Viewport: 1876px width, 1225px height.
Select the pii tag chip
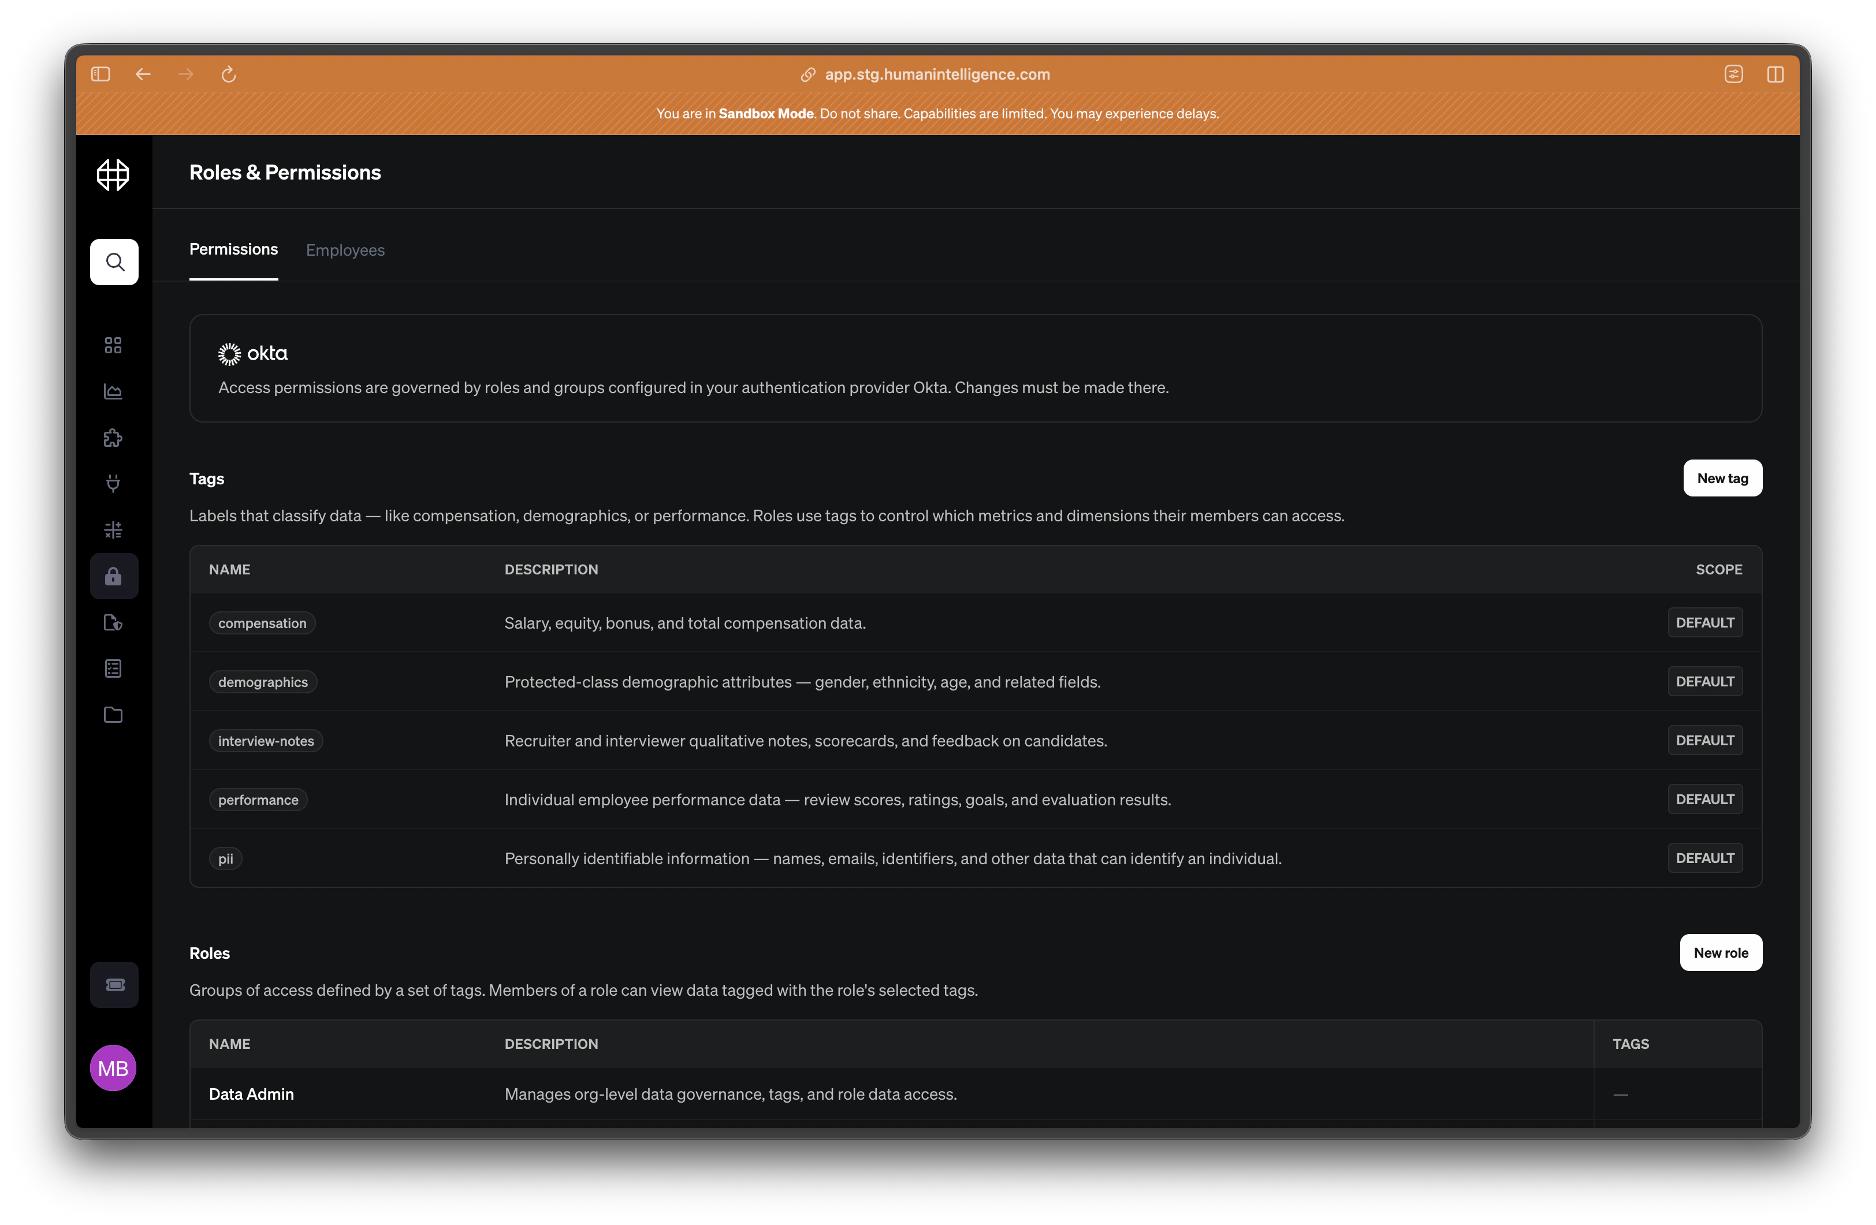point(225,858)
